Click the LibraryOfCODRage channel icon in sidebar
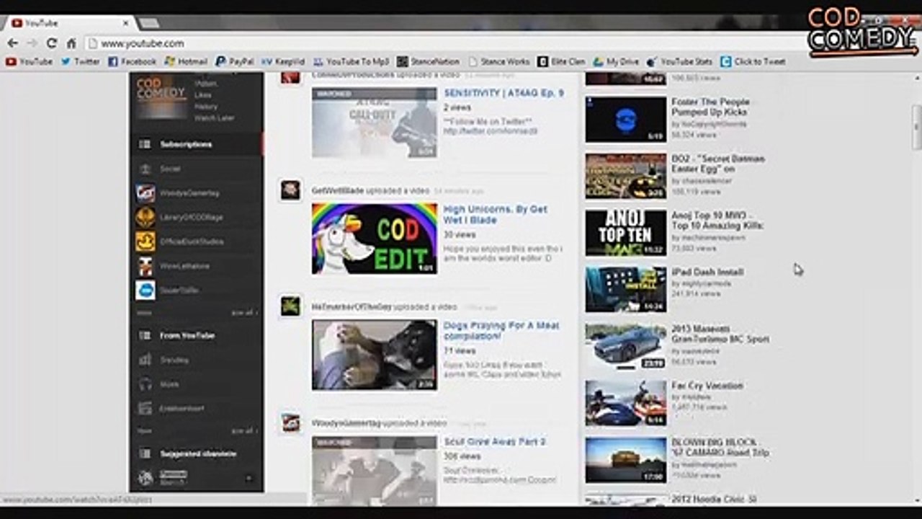 146,218
